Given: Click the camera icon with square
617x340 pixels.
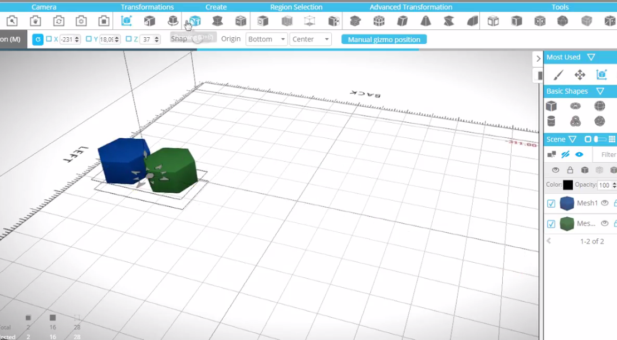Looking at the screenshot, I should click(104, 21).
